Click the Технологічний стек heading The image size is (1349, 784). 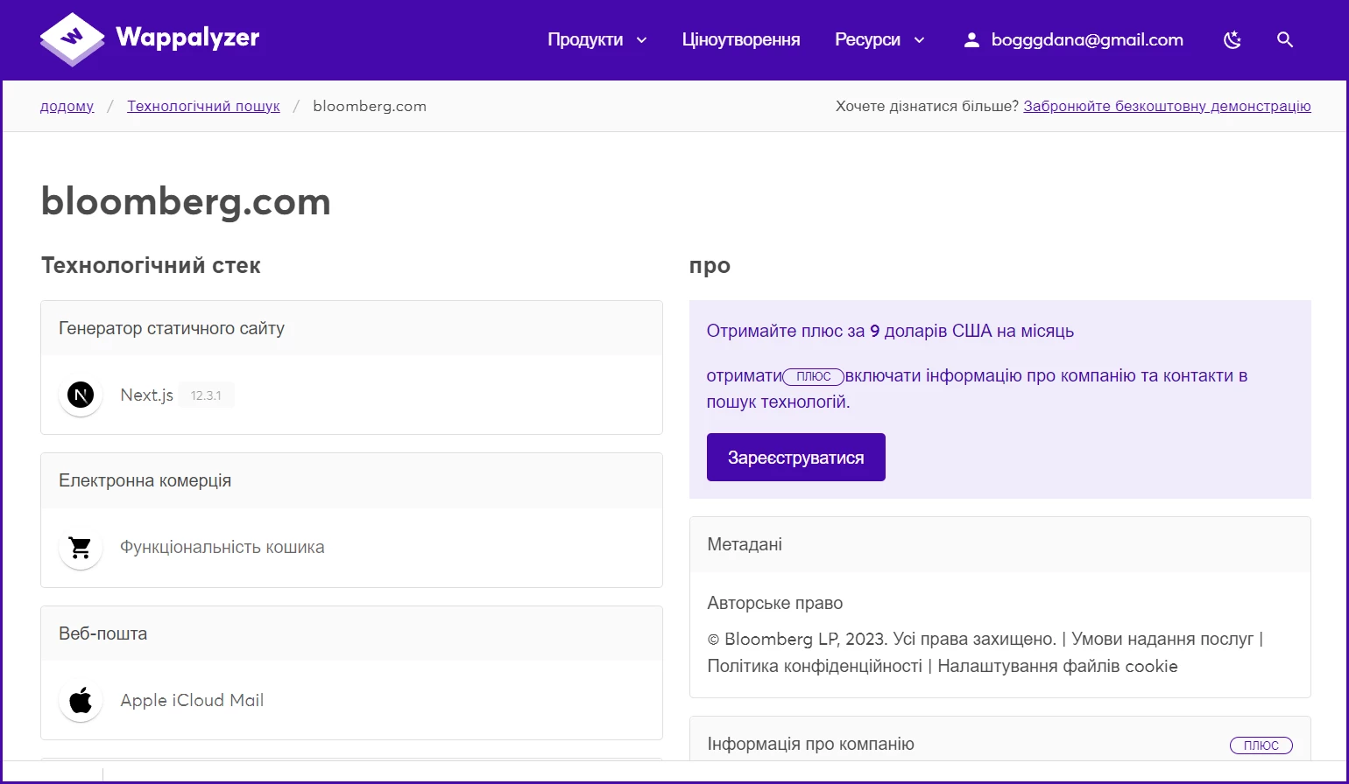click(x=151, y=265)
